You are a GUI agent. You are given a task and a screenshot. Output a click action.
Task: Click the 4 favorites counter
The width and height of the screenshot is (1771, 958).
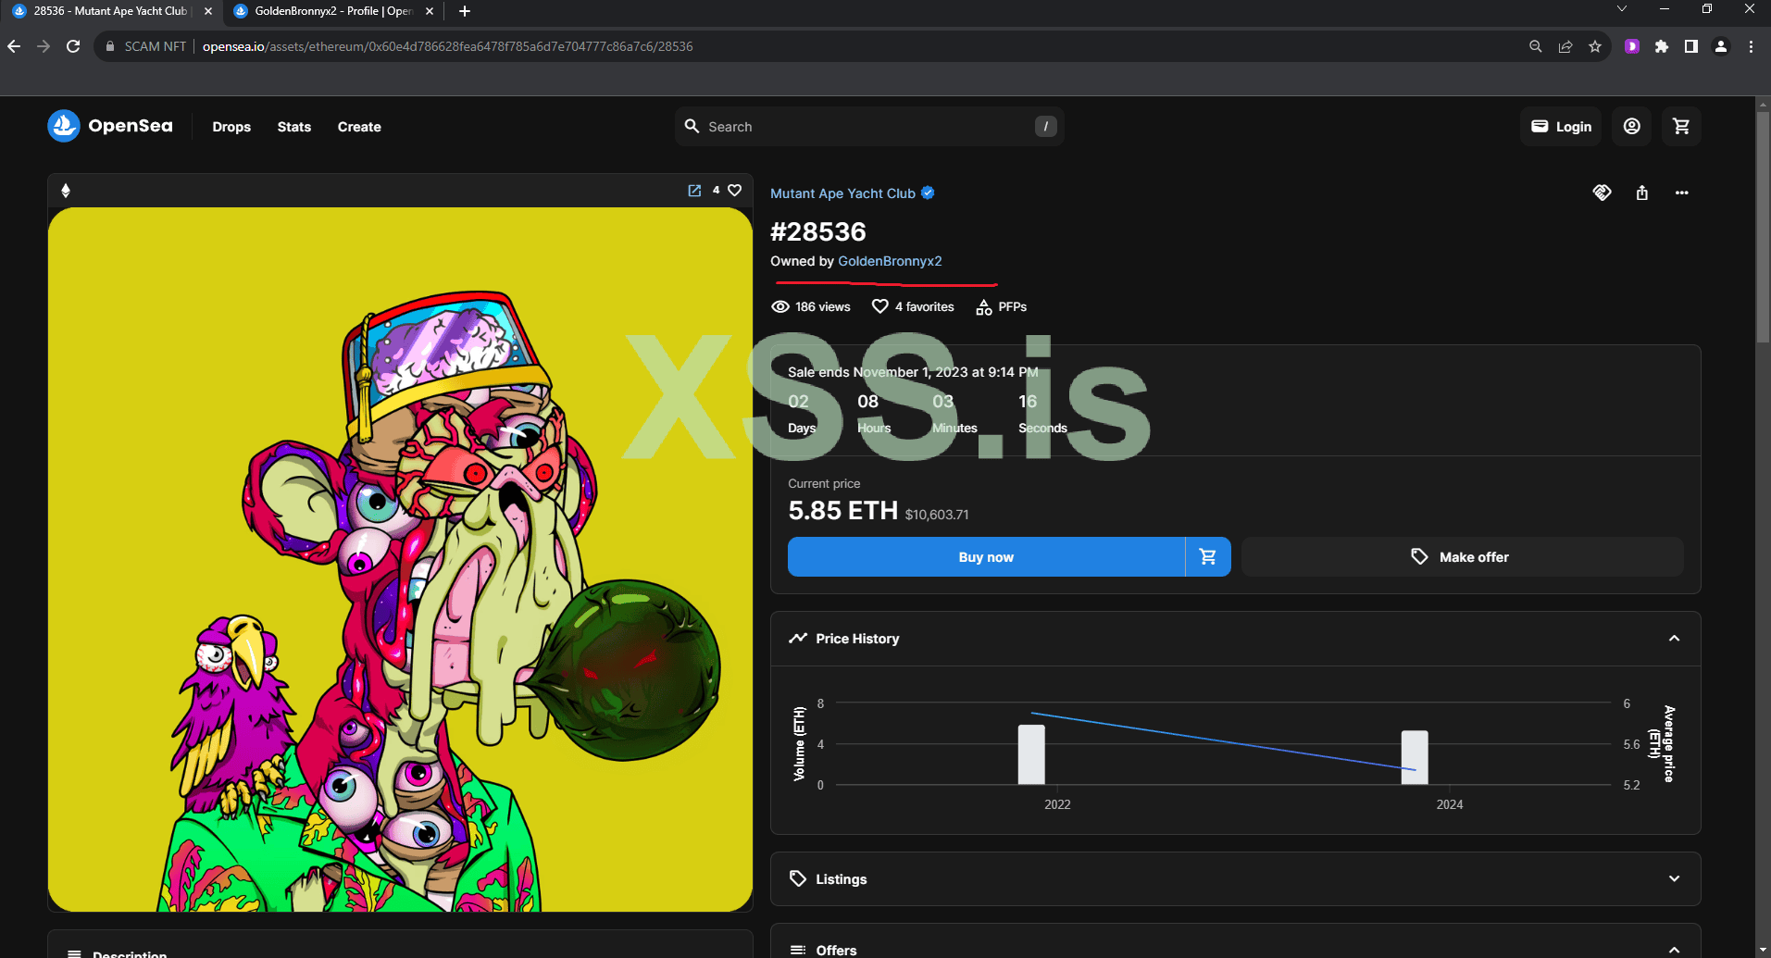click(x=913, y=306)
